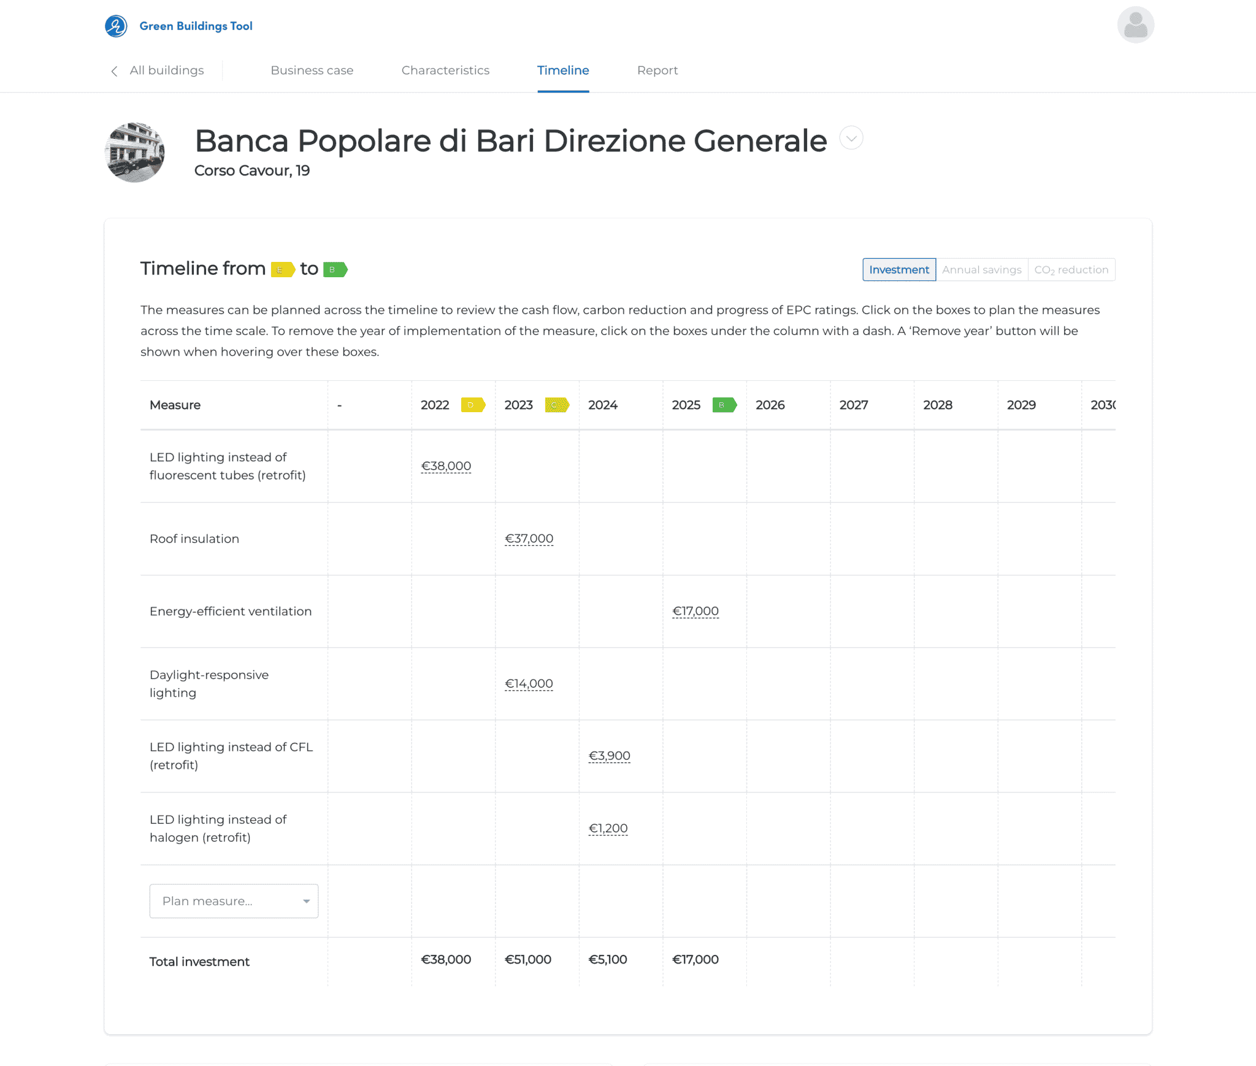Open the user profile avatar menu
Screen dimensions: 1256x1066
click(1136, 25)
